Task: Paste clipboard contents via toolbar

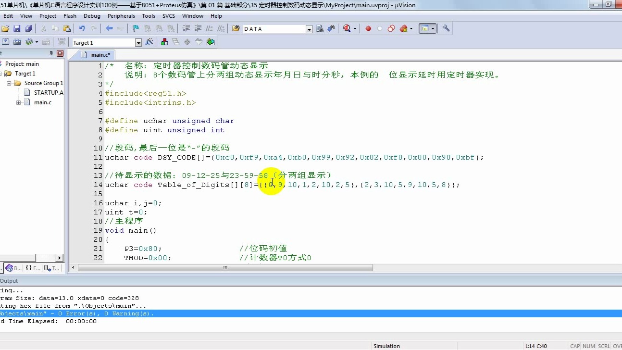Action: [x=67, y=29]
